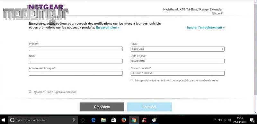This screenshot has width=257, height=124.
Task: Open the Wi-Fi network tray icon
Action: coord(225,120)
